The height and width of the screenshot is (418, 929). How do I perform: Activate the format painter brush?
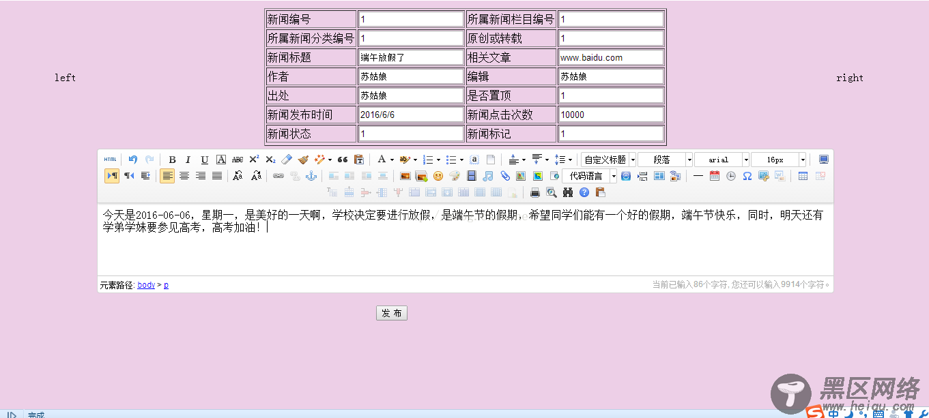(303, 160)
